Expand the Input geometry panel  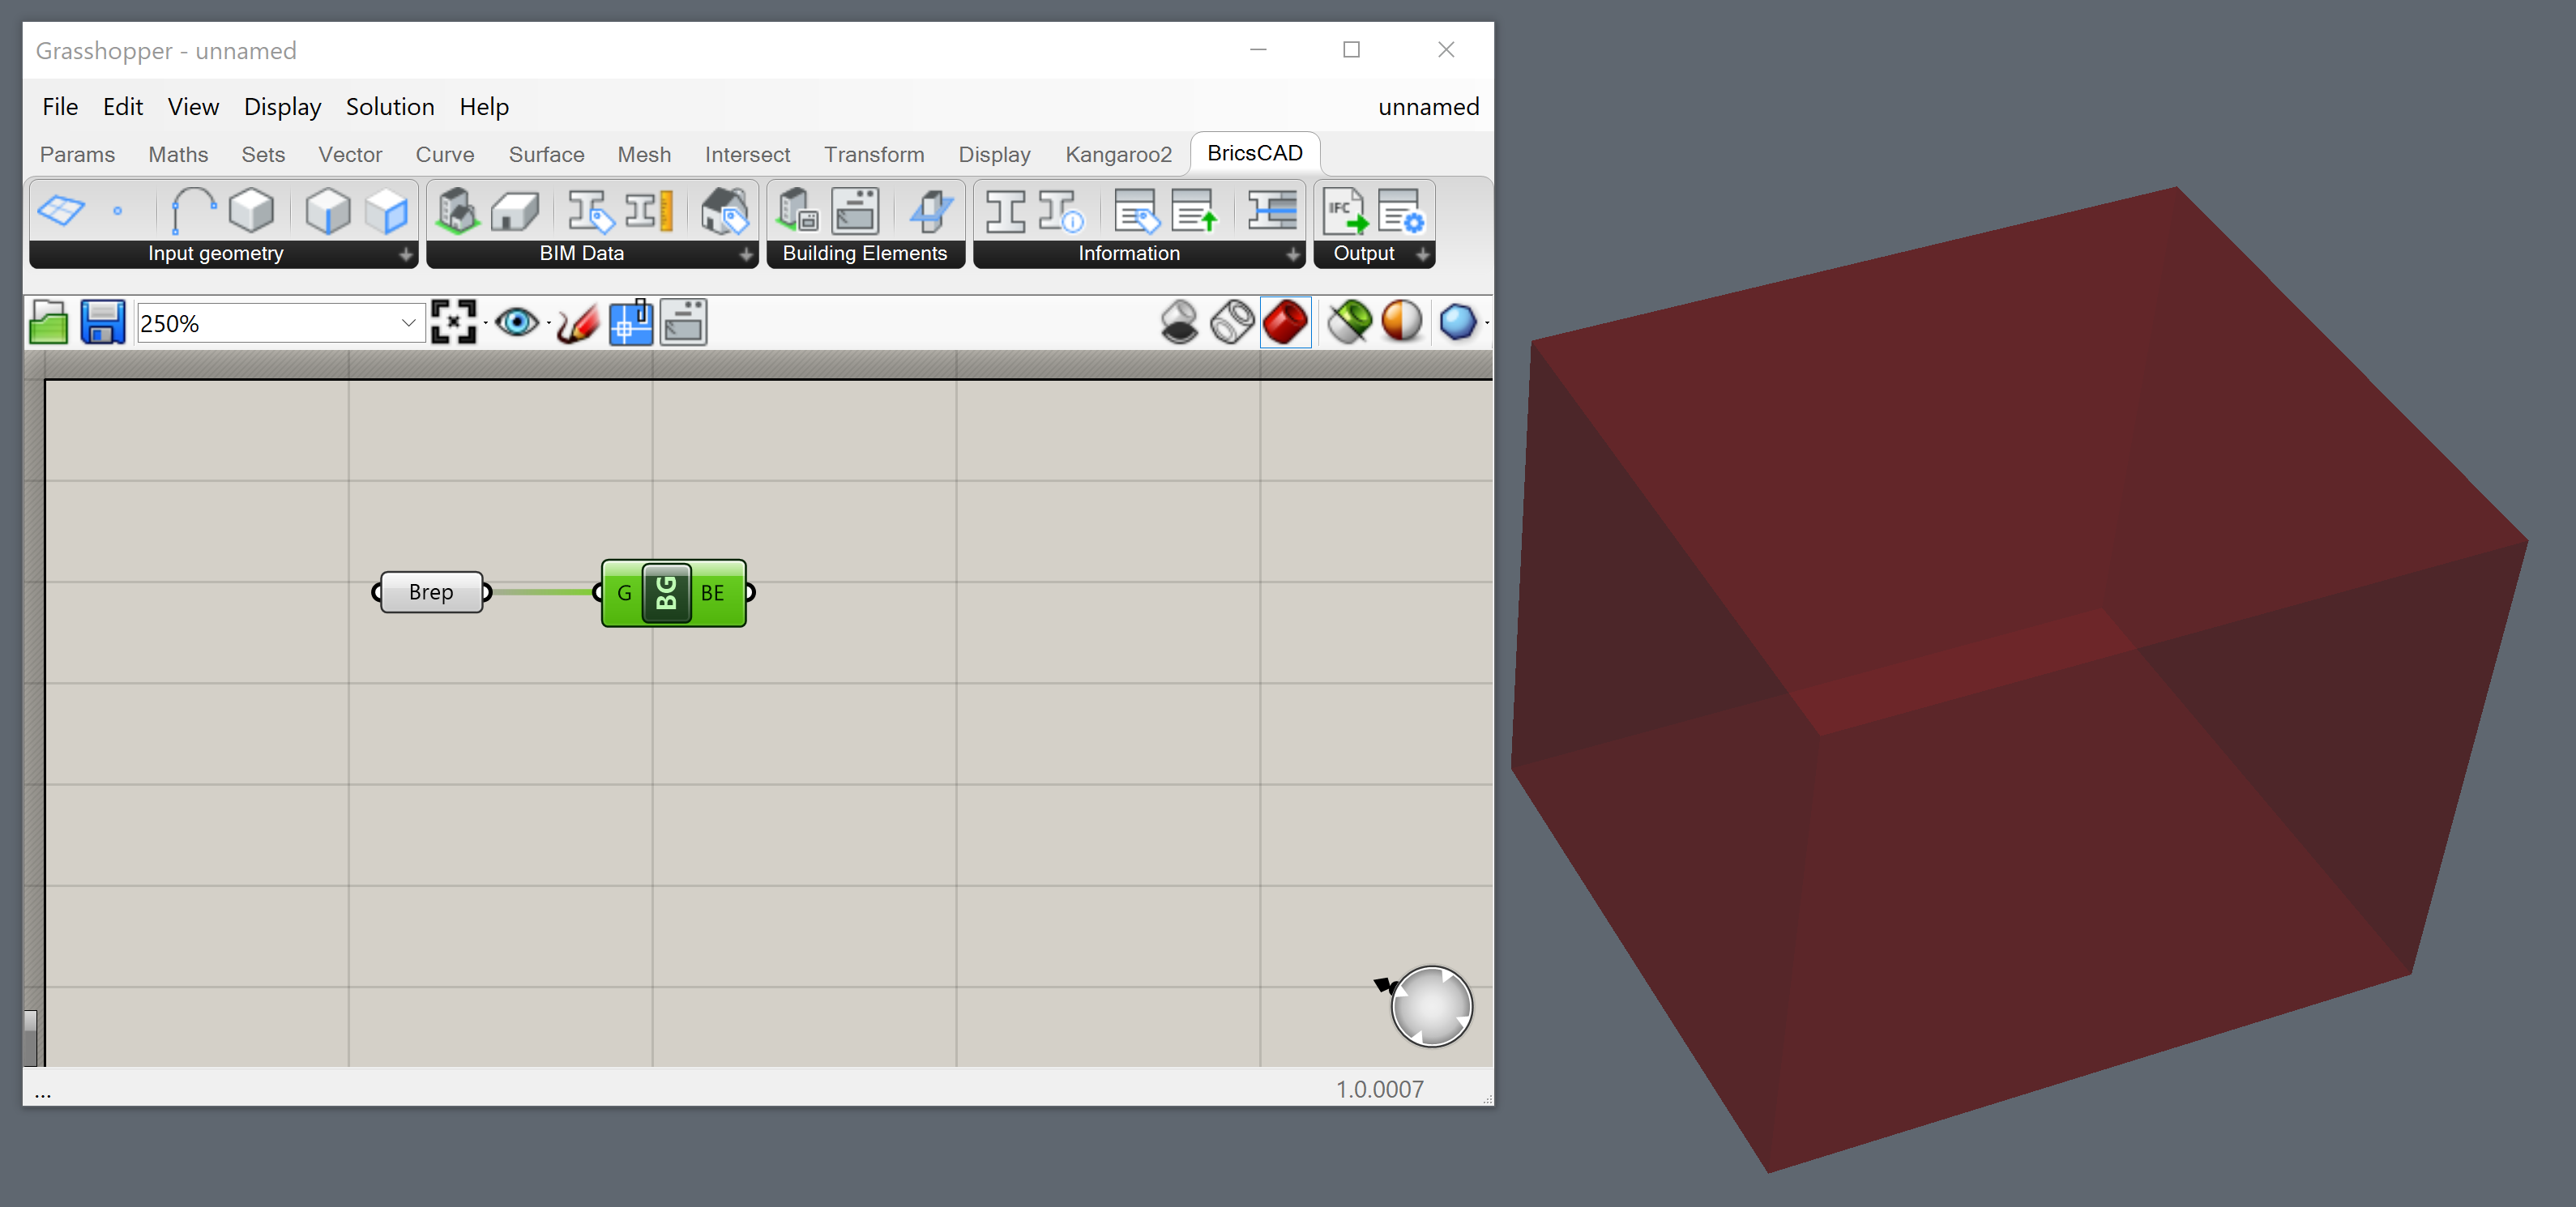405,255
